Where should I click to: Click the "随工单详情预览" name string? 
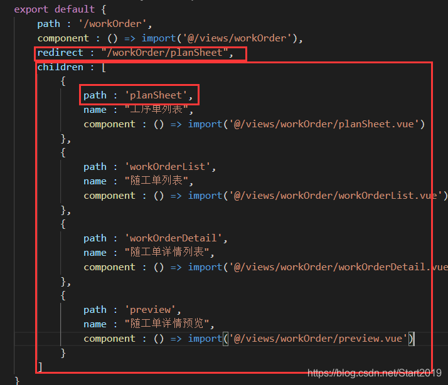click(167, 324)
